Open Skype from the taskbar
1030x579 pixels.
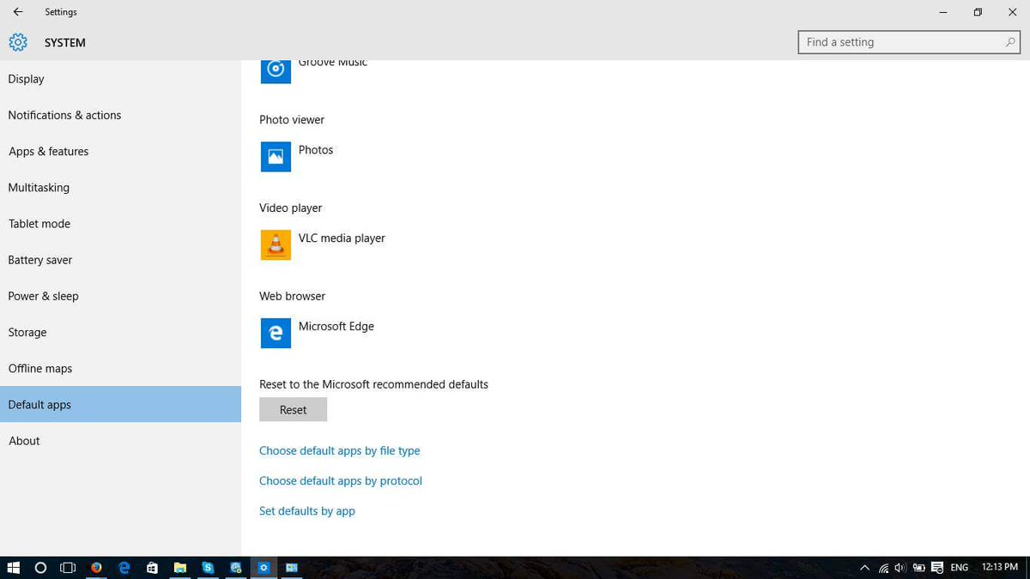207,568
